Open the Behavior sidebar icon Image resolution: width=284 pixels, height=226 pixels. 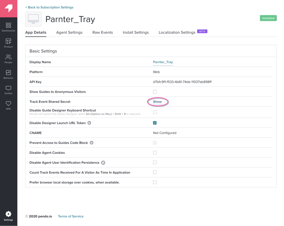coord(9,74)
